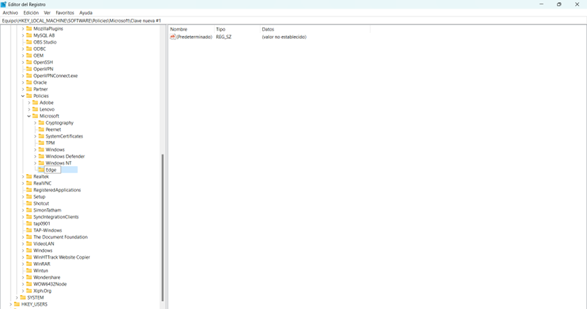Select the SyncIntegrationClients key
Screen dimensions: 587x309
(x=56, y=217)
